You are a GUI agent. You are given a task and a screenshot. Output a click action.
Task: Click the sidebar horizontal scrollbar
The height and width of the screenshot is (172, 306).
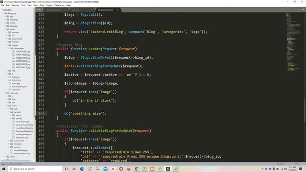click(x=16, y=161)
